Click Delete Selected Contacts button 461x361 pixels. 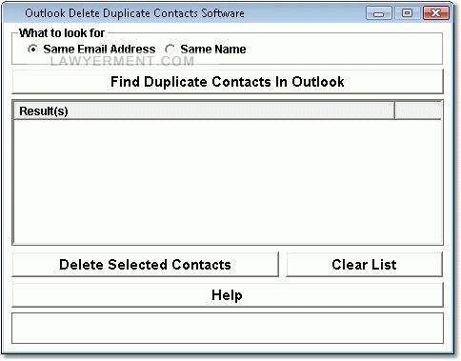pyautogui.click(x=145, y=265)
